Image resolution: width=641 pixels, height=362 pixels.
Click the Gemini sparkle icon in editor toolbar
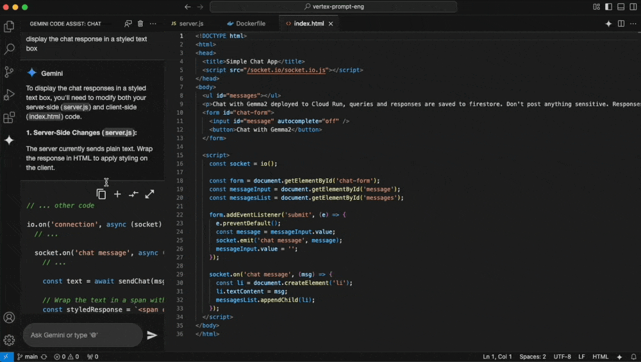tap(608, 24)
